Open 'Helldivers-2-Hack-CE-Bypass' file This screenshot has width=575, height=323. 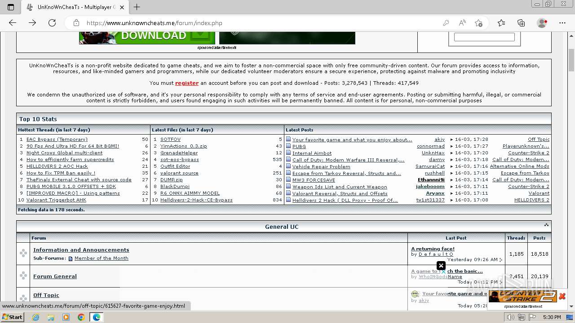click(x=196, y=200)
